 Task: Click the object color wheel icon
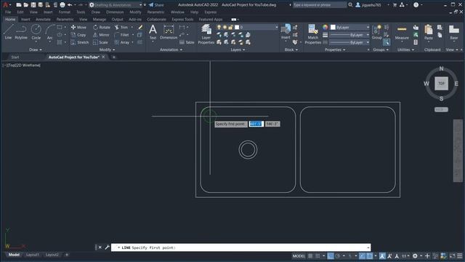click(325, 27)
